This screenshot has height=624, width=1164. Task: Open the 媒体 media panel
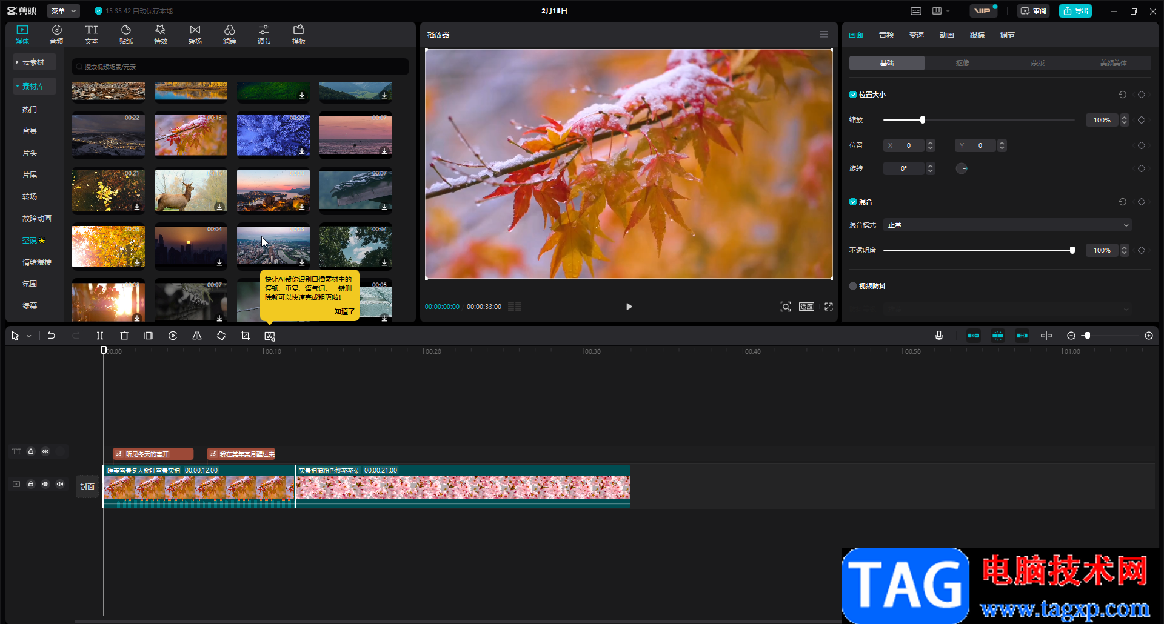(x=22, y=35)
